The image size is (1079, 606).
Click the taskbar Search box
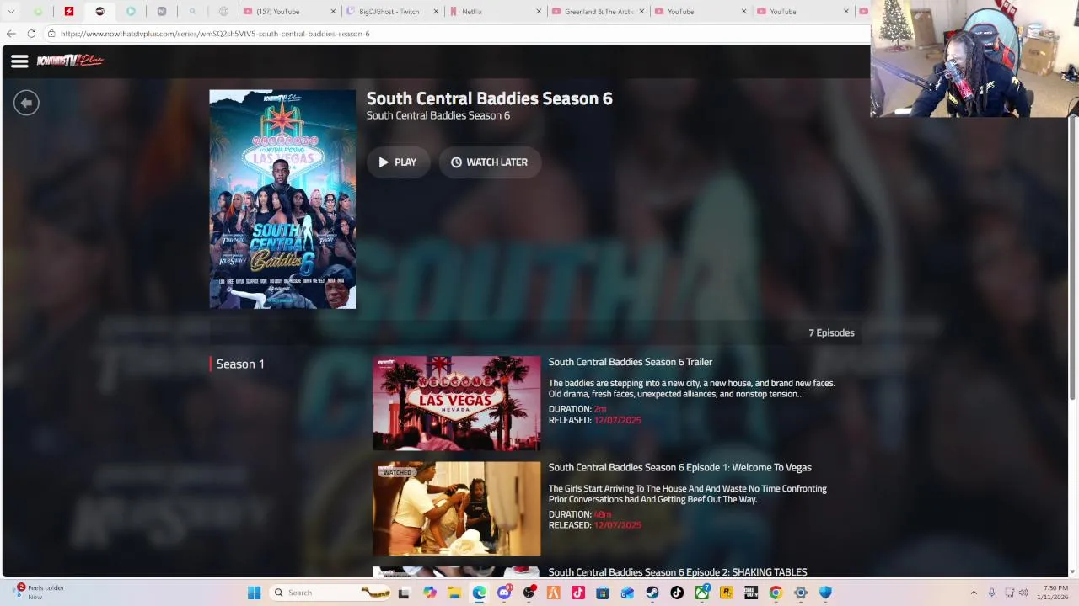point(329,593)
